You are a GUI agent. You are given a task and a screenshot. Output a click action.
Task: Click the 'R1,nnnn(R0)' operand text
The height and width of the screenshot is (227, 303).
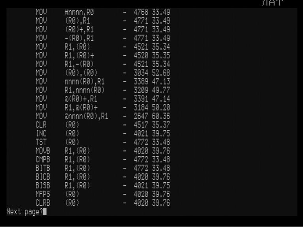click(x=85, y=90)
